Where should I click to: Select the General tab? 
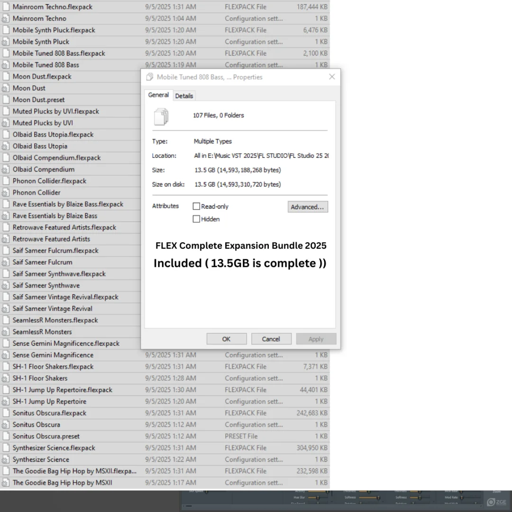(158, 95)
